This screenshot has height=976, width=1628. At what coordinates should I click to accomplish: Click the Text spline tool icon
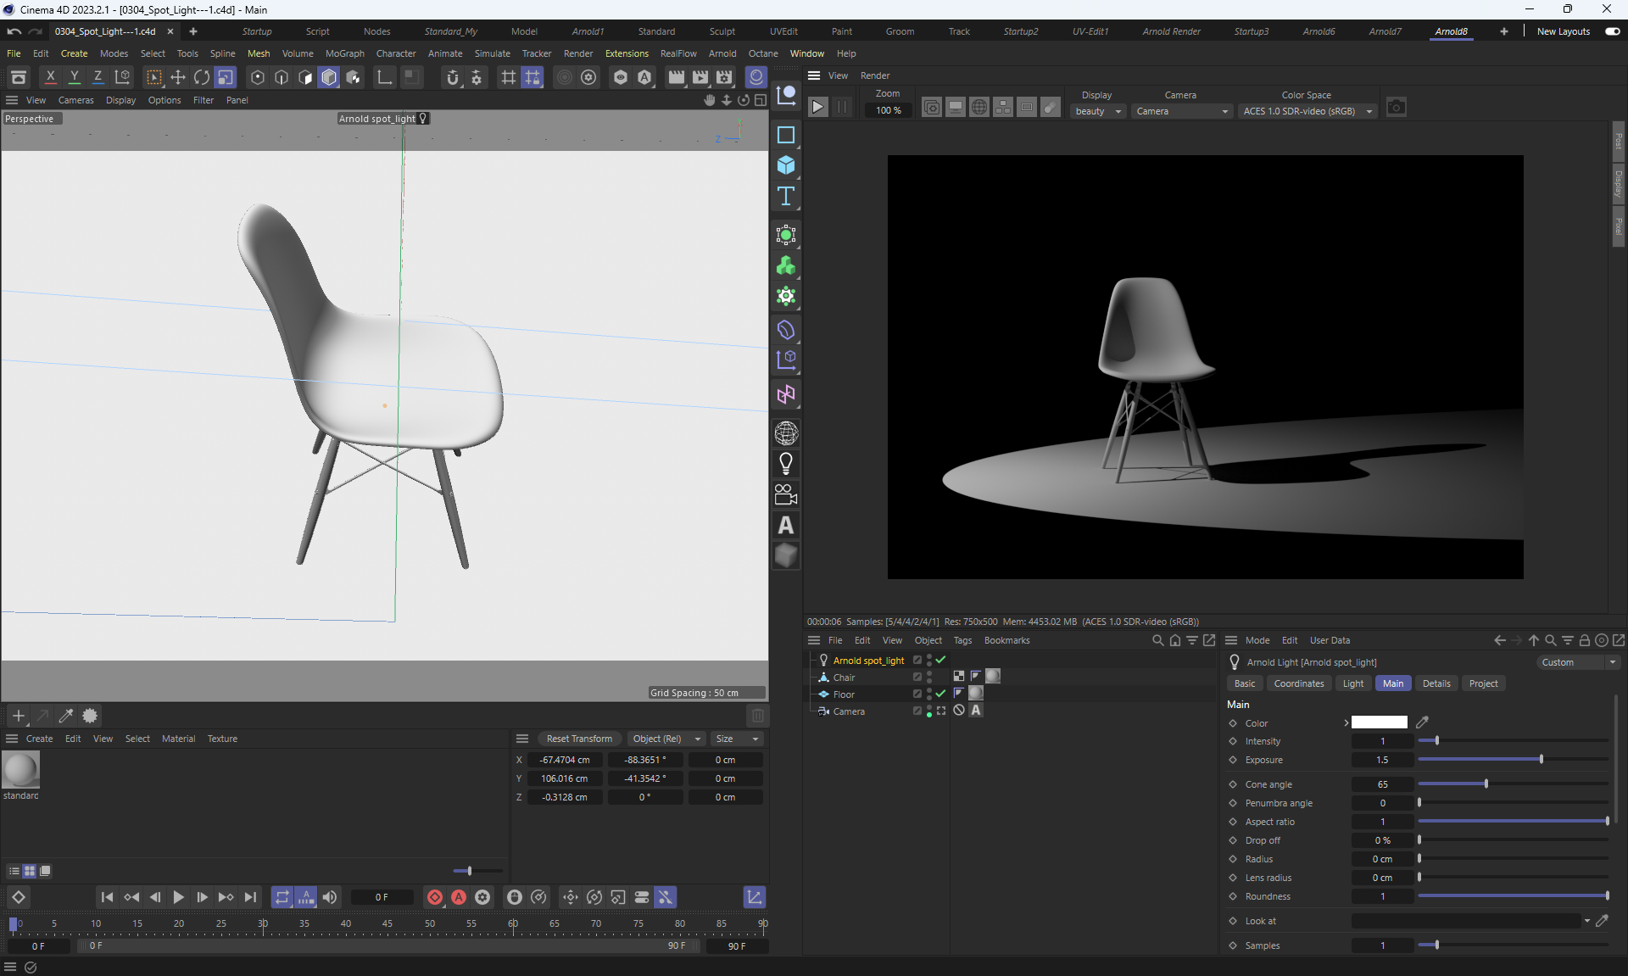[x=786, y=196]
